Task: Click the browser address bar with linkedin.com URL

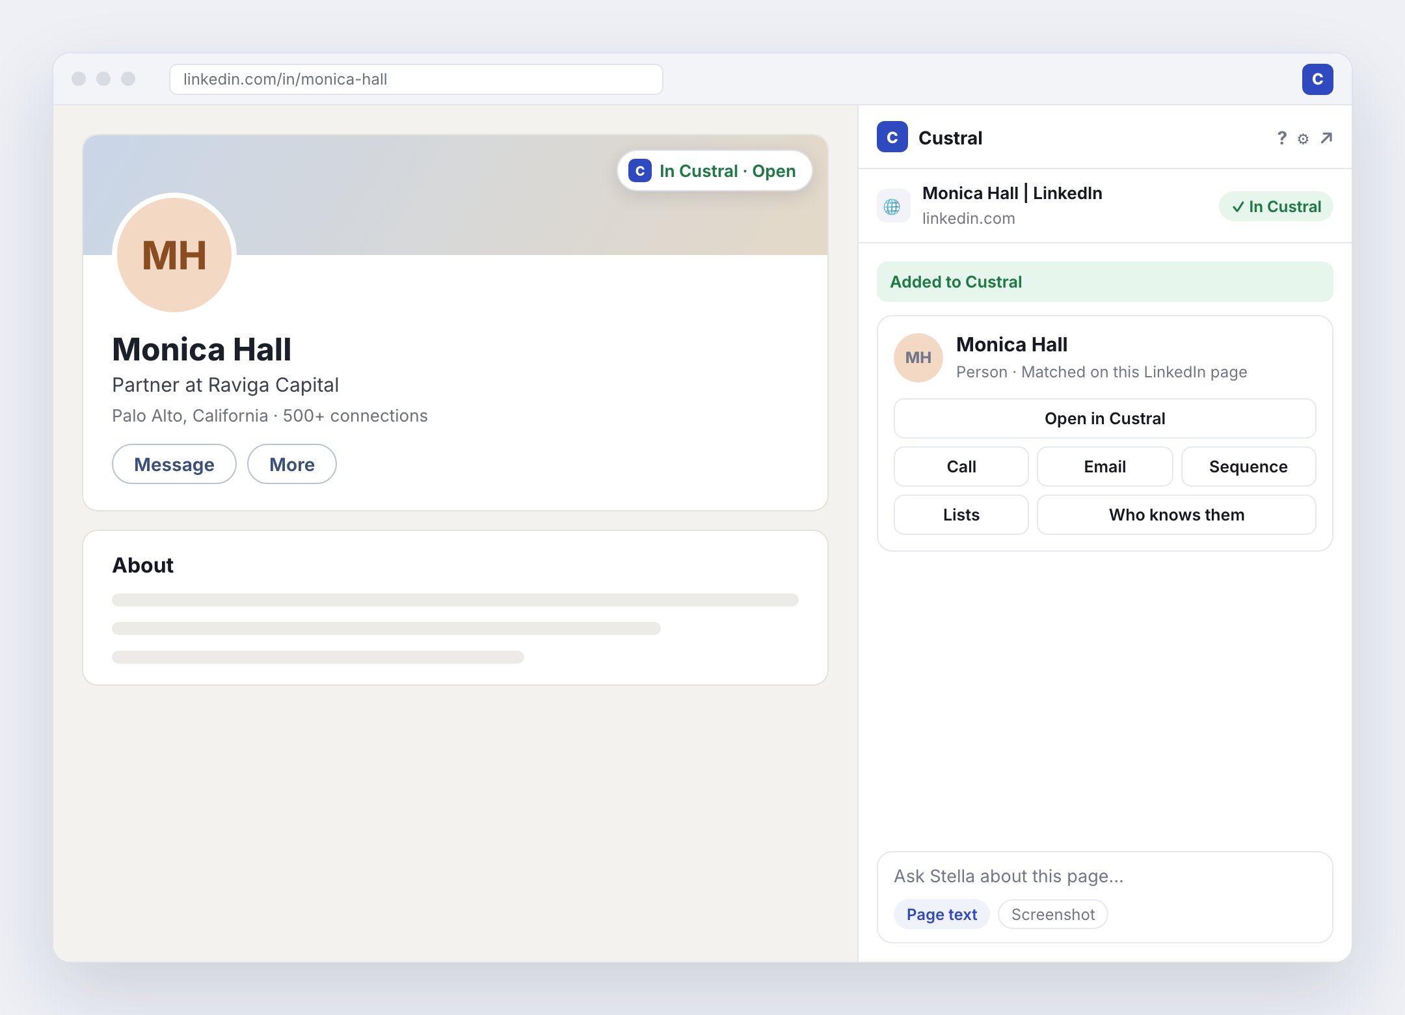Action: pyautogui.click(x=416, y=79)
